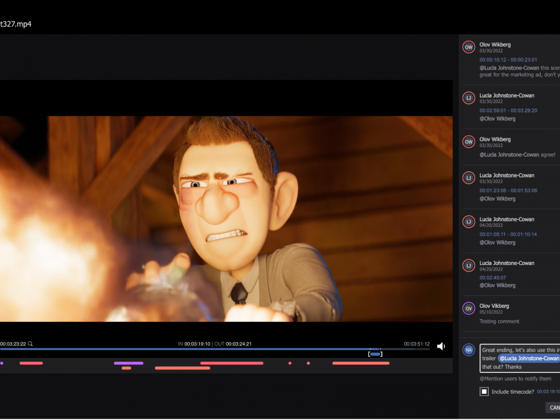Enable the Include timecode checkbox
This screenshot has height=420, width=560.
tap(484, 392)
